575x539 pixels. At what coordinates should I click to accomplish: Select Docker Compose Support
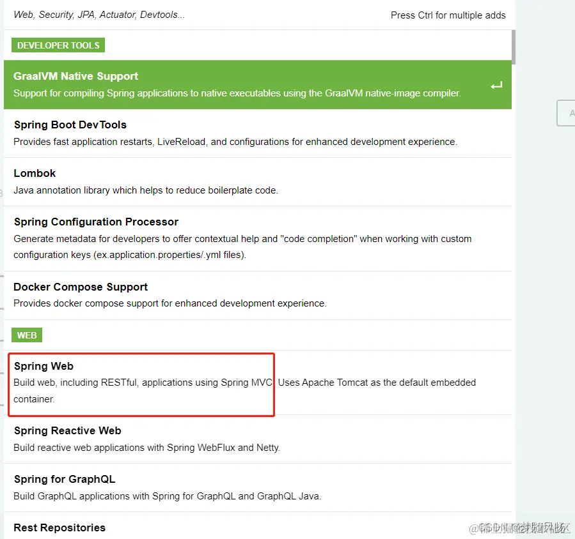[257, 296]
